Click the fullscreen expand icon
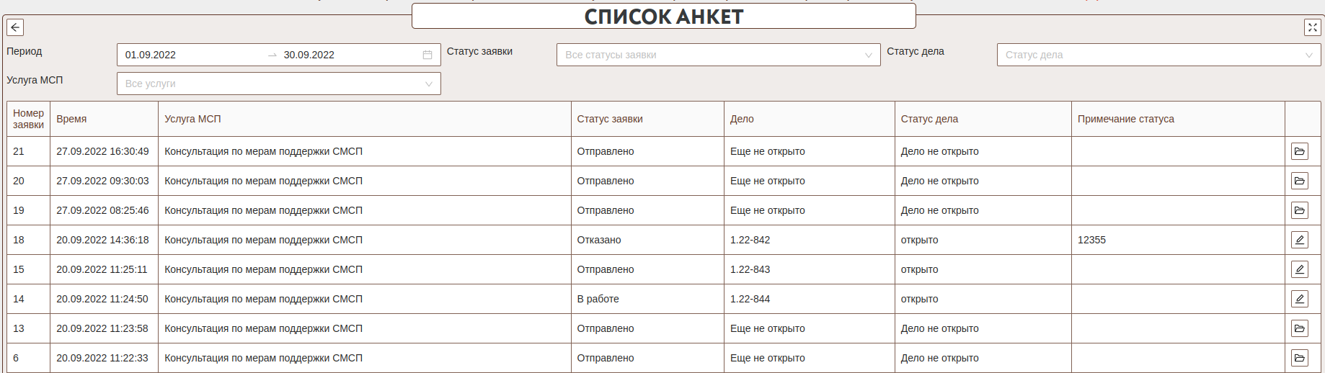1325x373 pixels. (1312, 27)
